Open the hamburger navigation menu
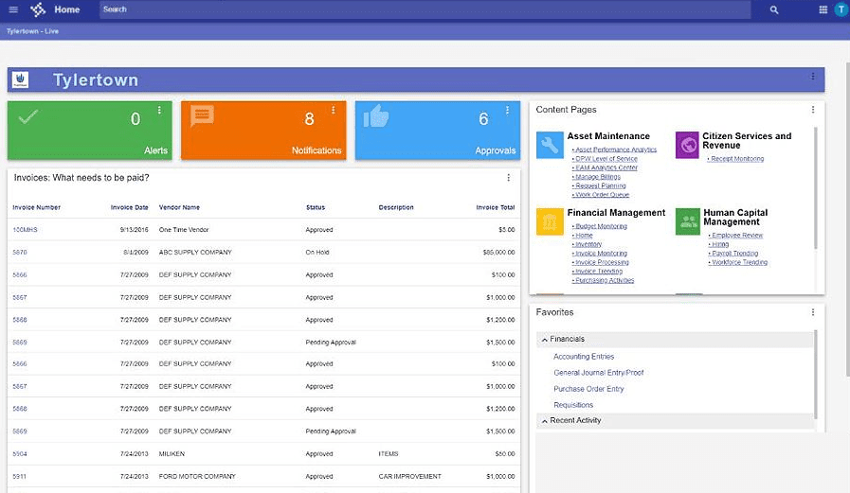The width and height of the screenshot is (850, 493). (13, 9)
